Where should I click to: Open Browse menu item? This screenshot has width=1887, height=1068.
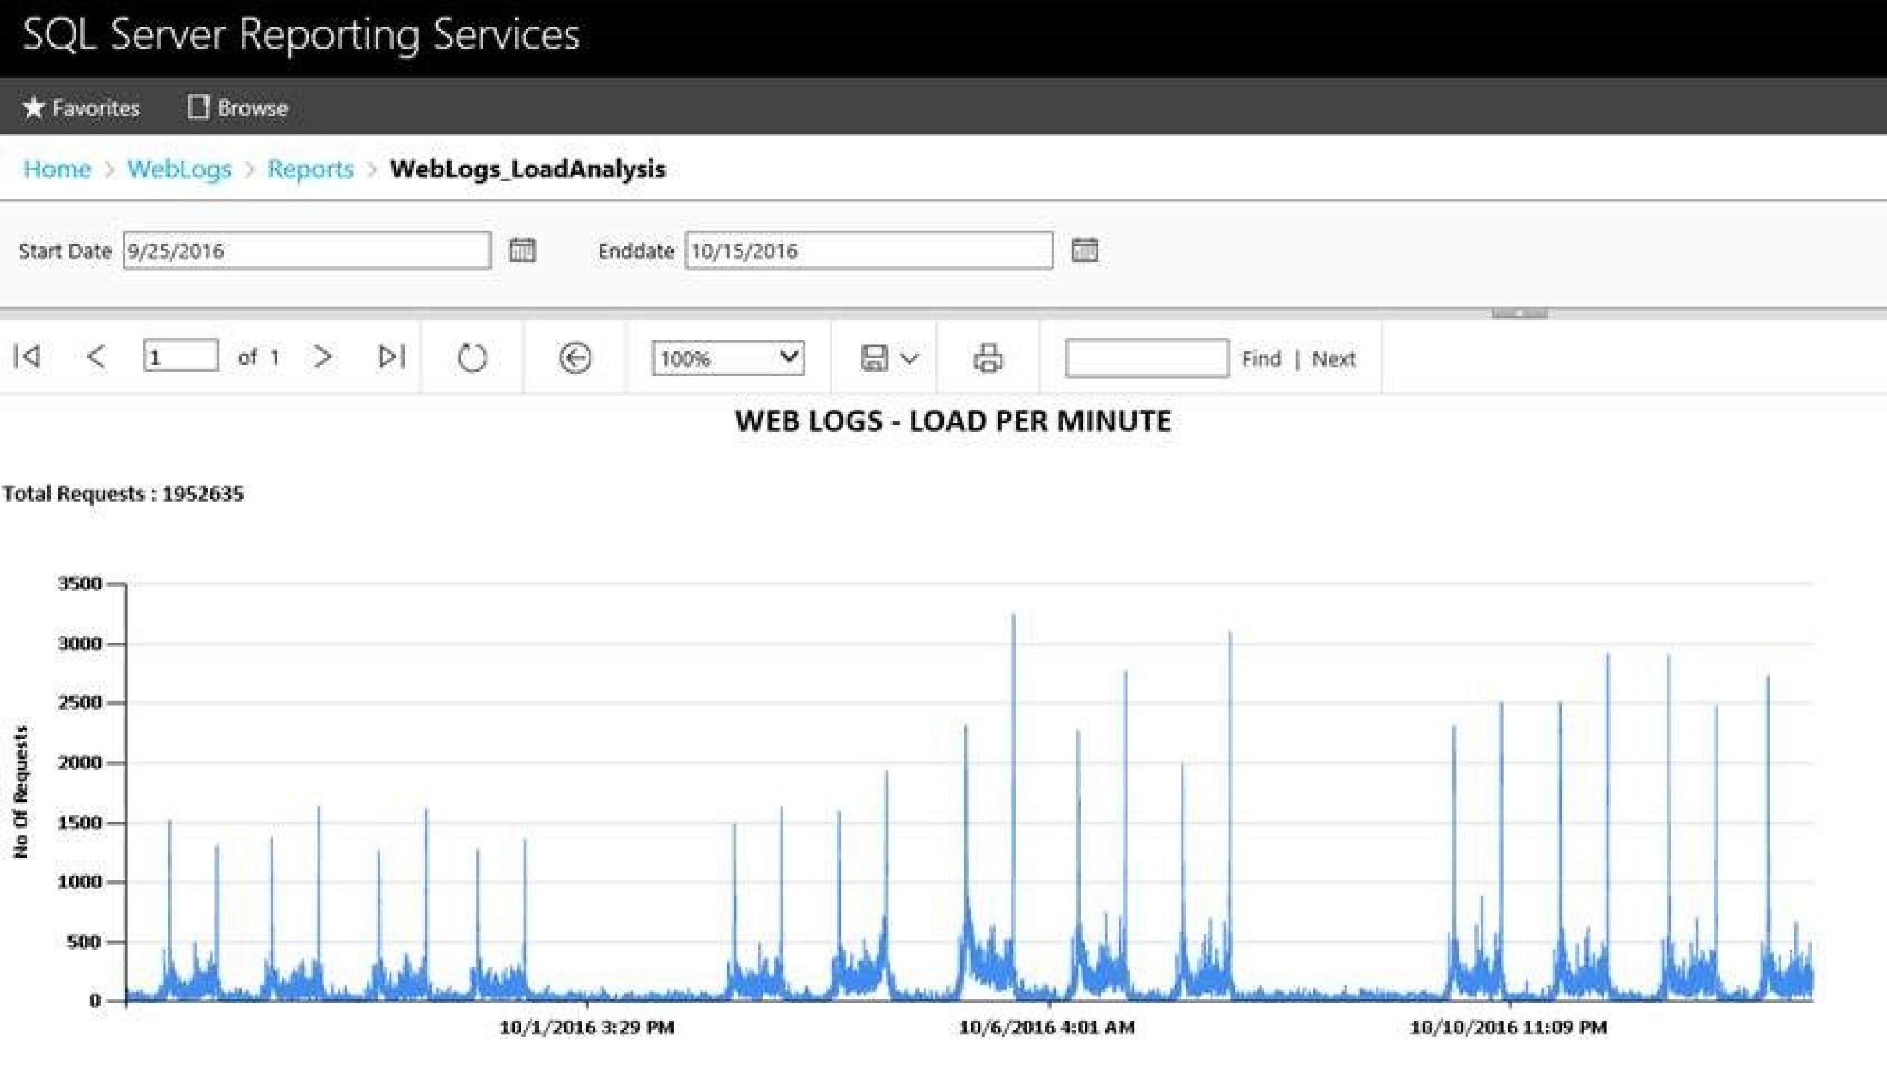pos(238,108)
